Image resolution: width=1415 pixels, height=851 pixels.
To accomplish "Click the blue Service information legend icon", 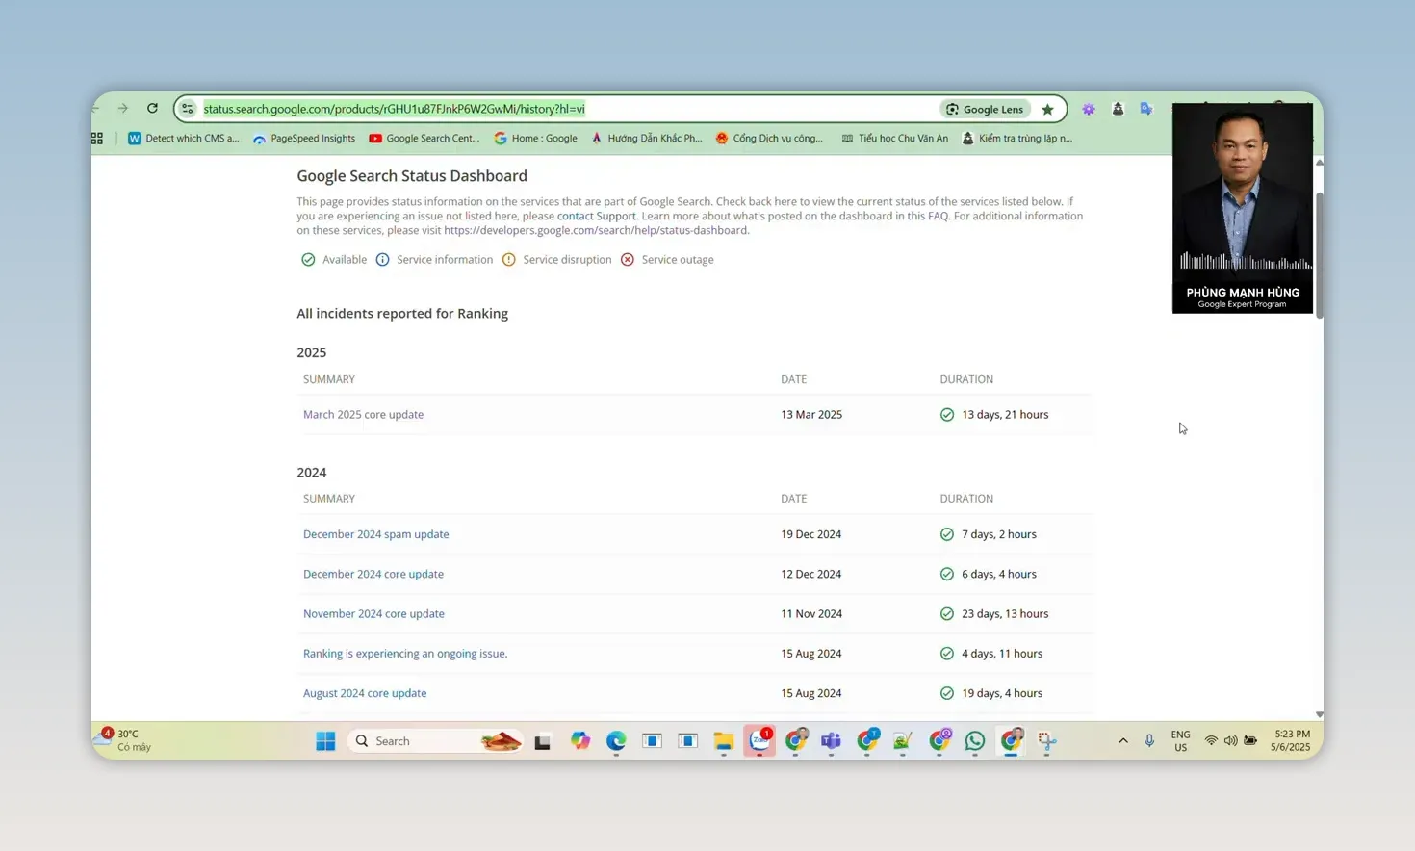I will click(x=382, y=260).
